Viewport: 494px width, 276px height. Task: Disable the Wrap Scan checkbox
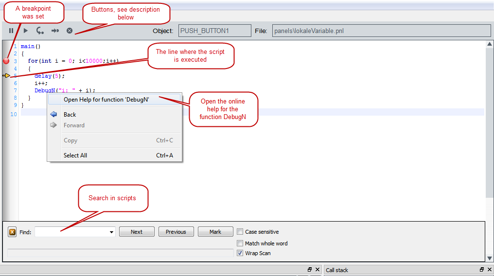pos(240,253)
